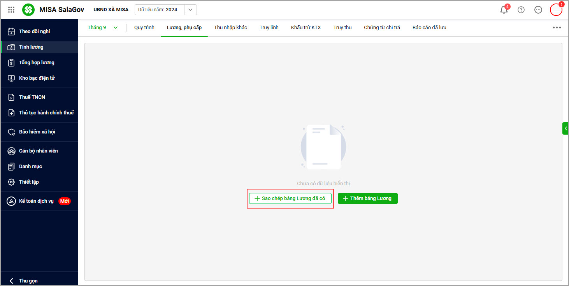
Task: Switch to the Chứng từ chi trả tab
Action: tap(382, 28)
